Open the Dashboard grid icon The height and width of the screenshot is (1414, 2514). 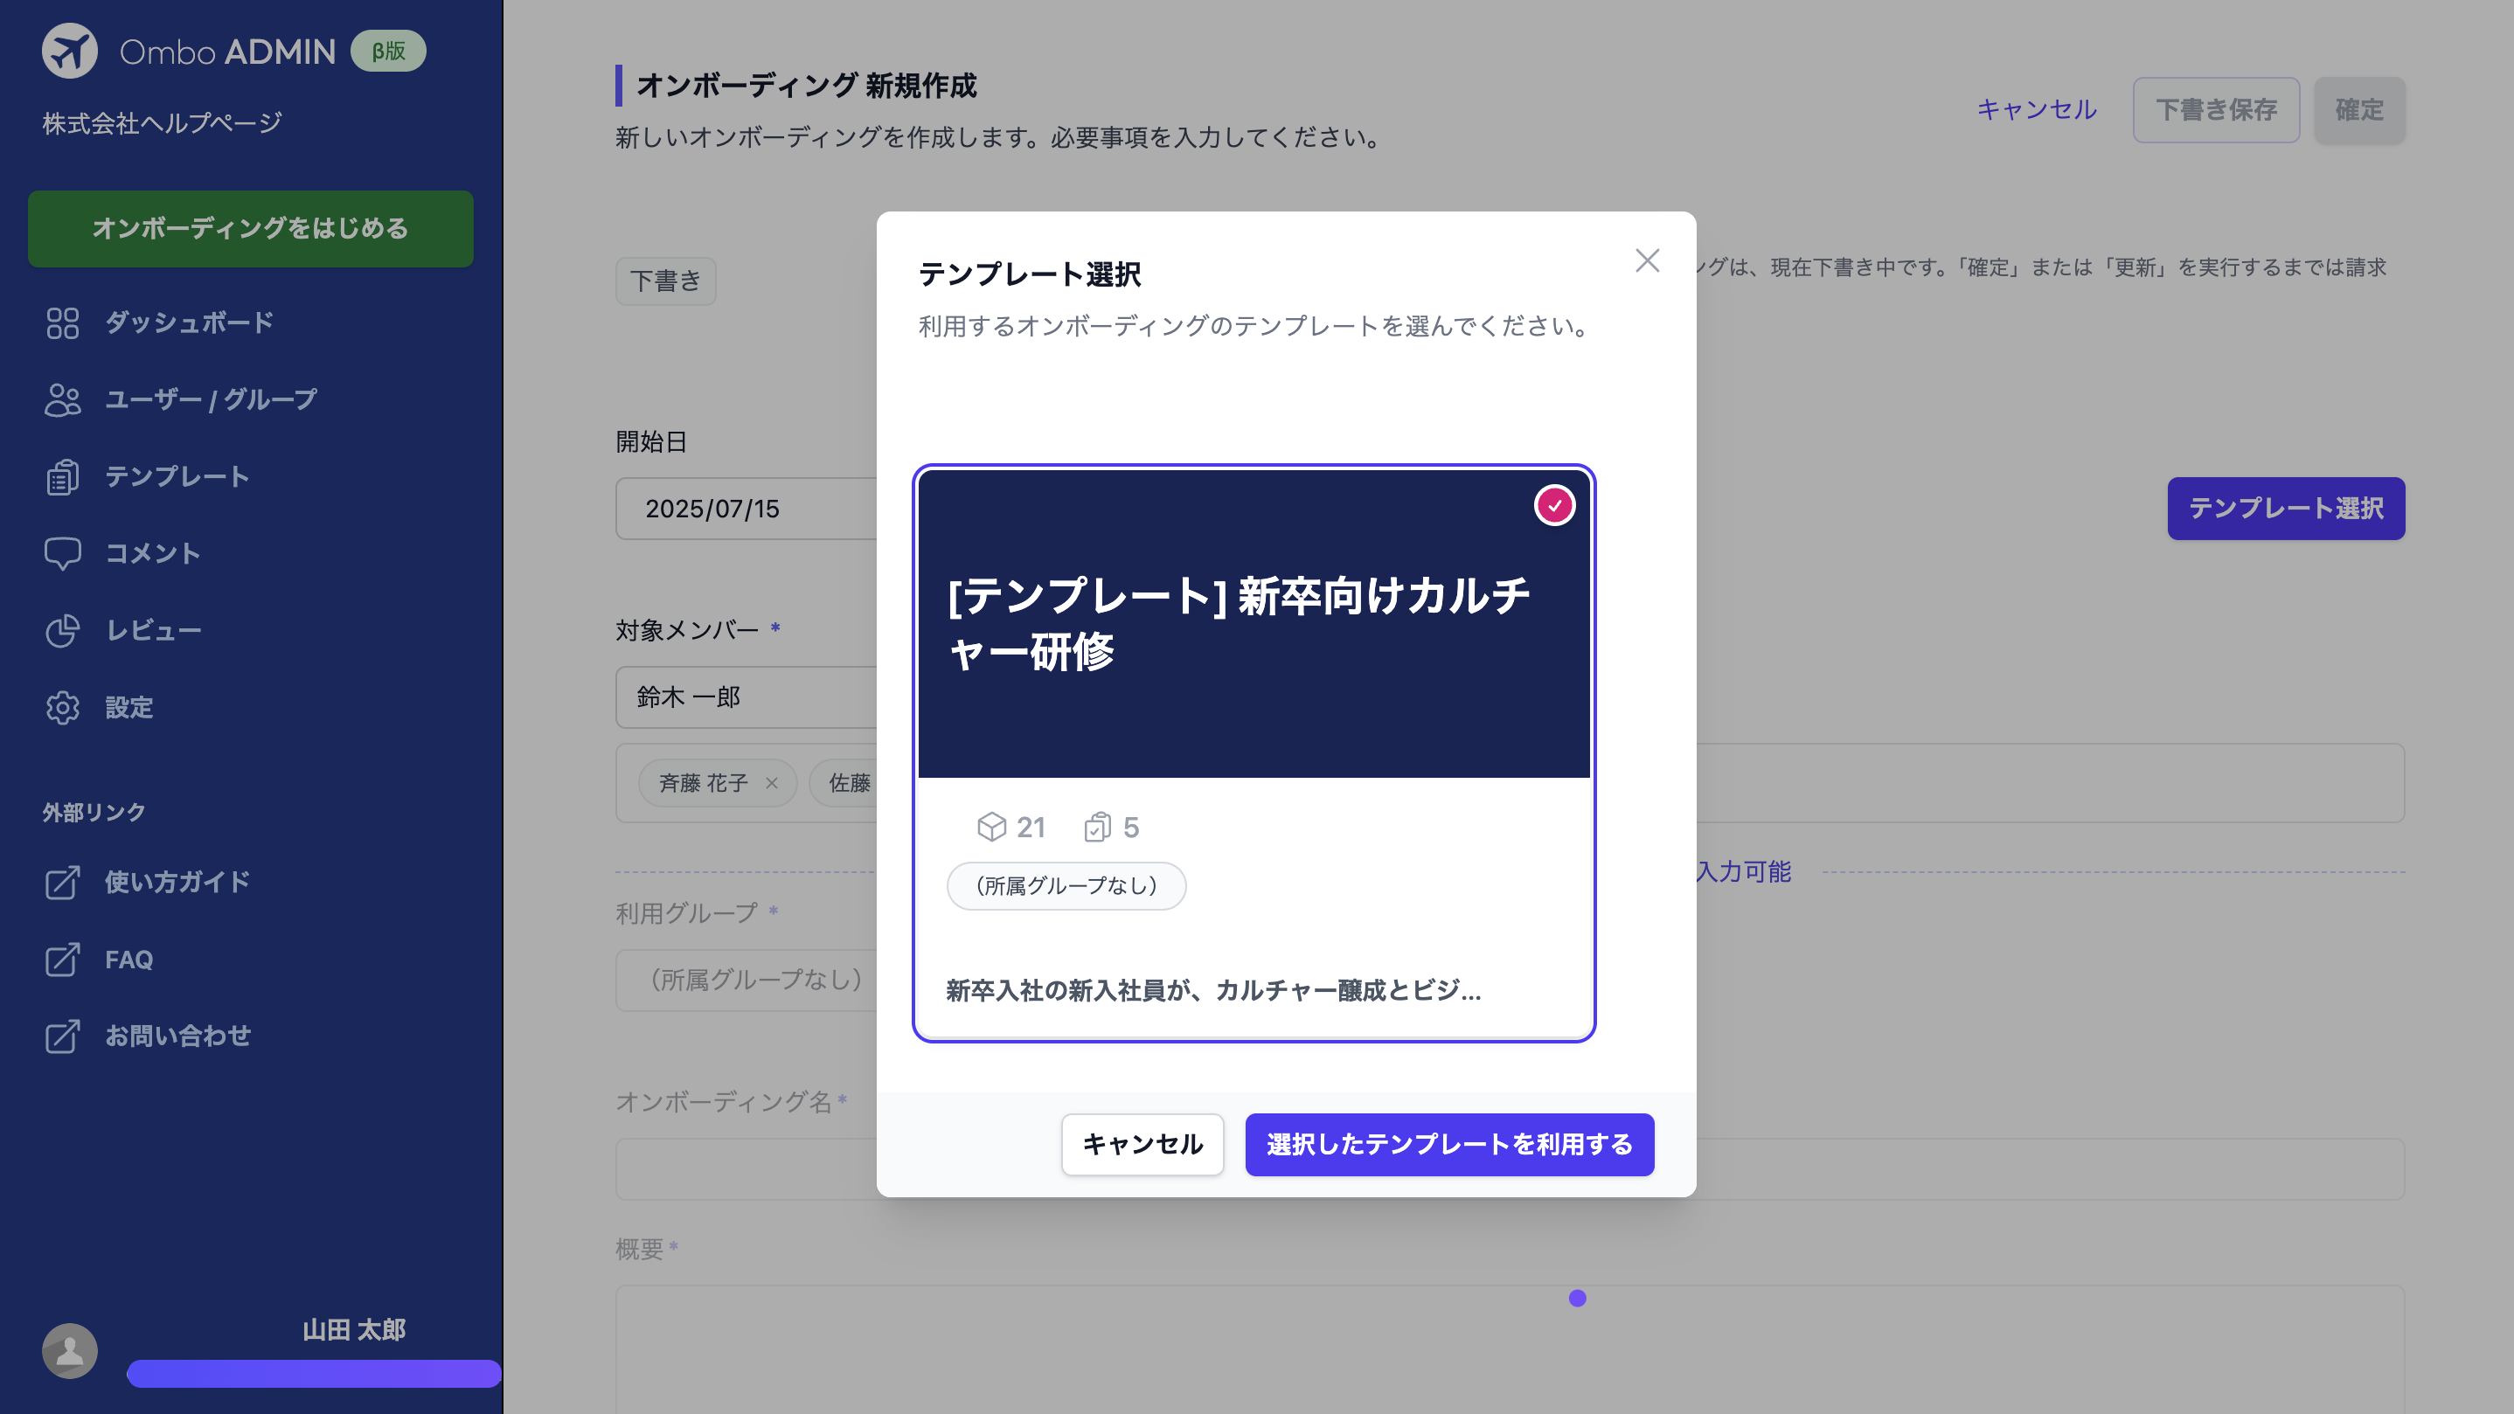coord(62,323)
